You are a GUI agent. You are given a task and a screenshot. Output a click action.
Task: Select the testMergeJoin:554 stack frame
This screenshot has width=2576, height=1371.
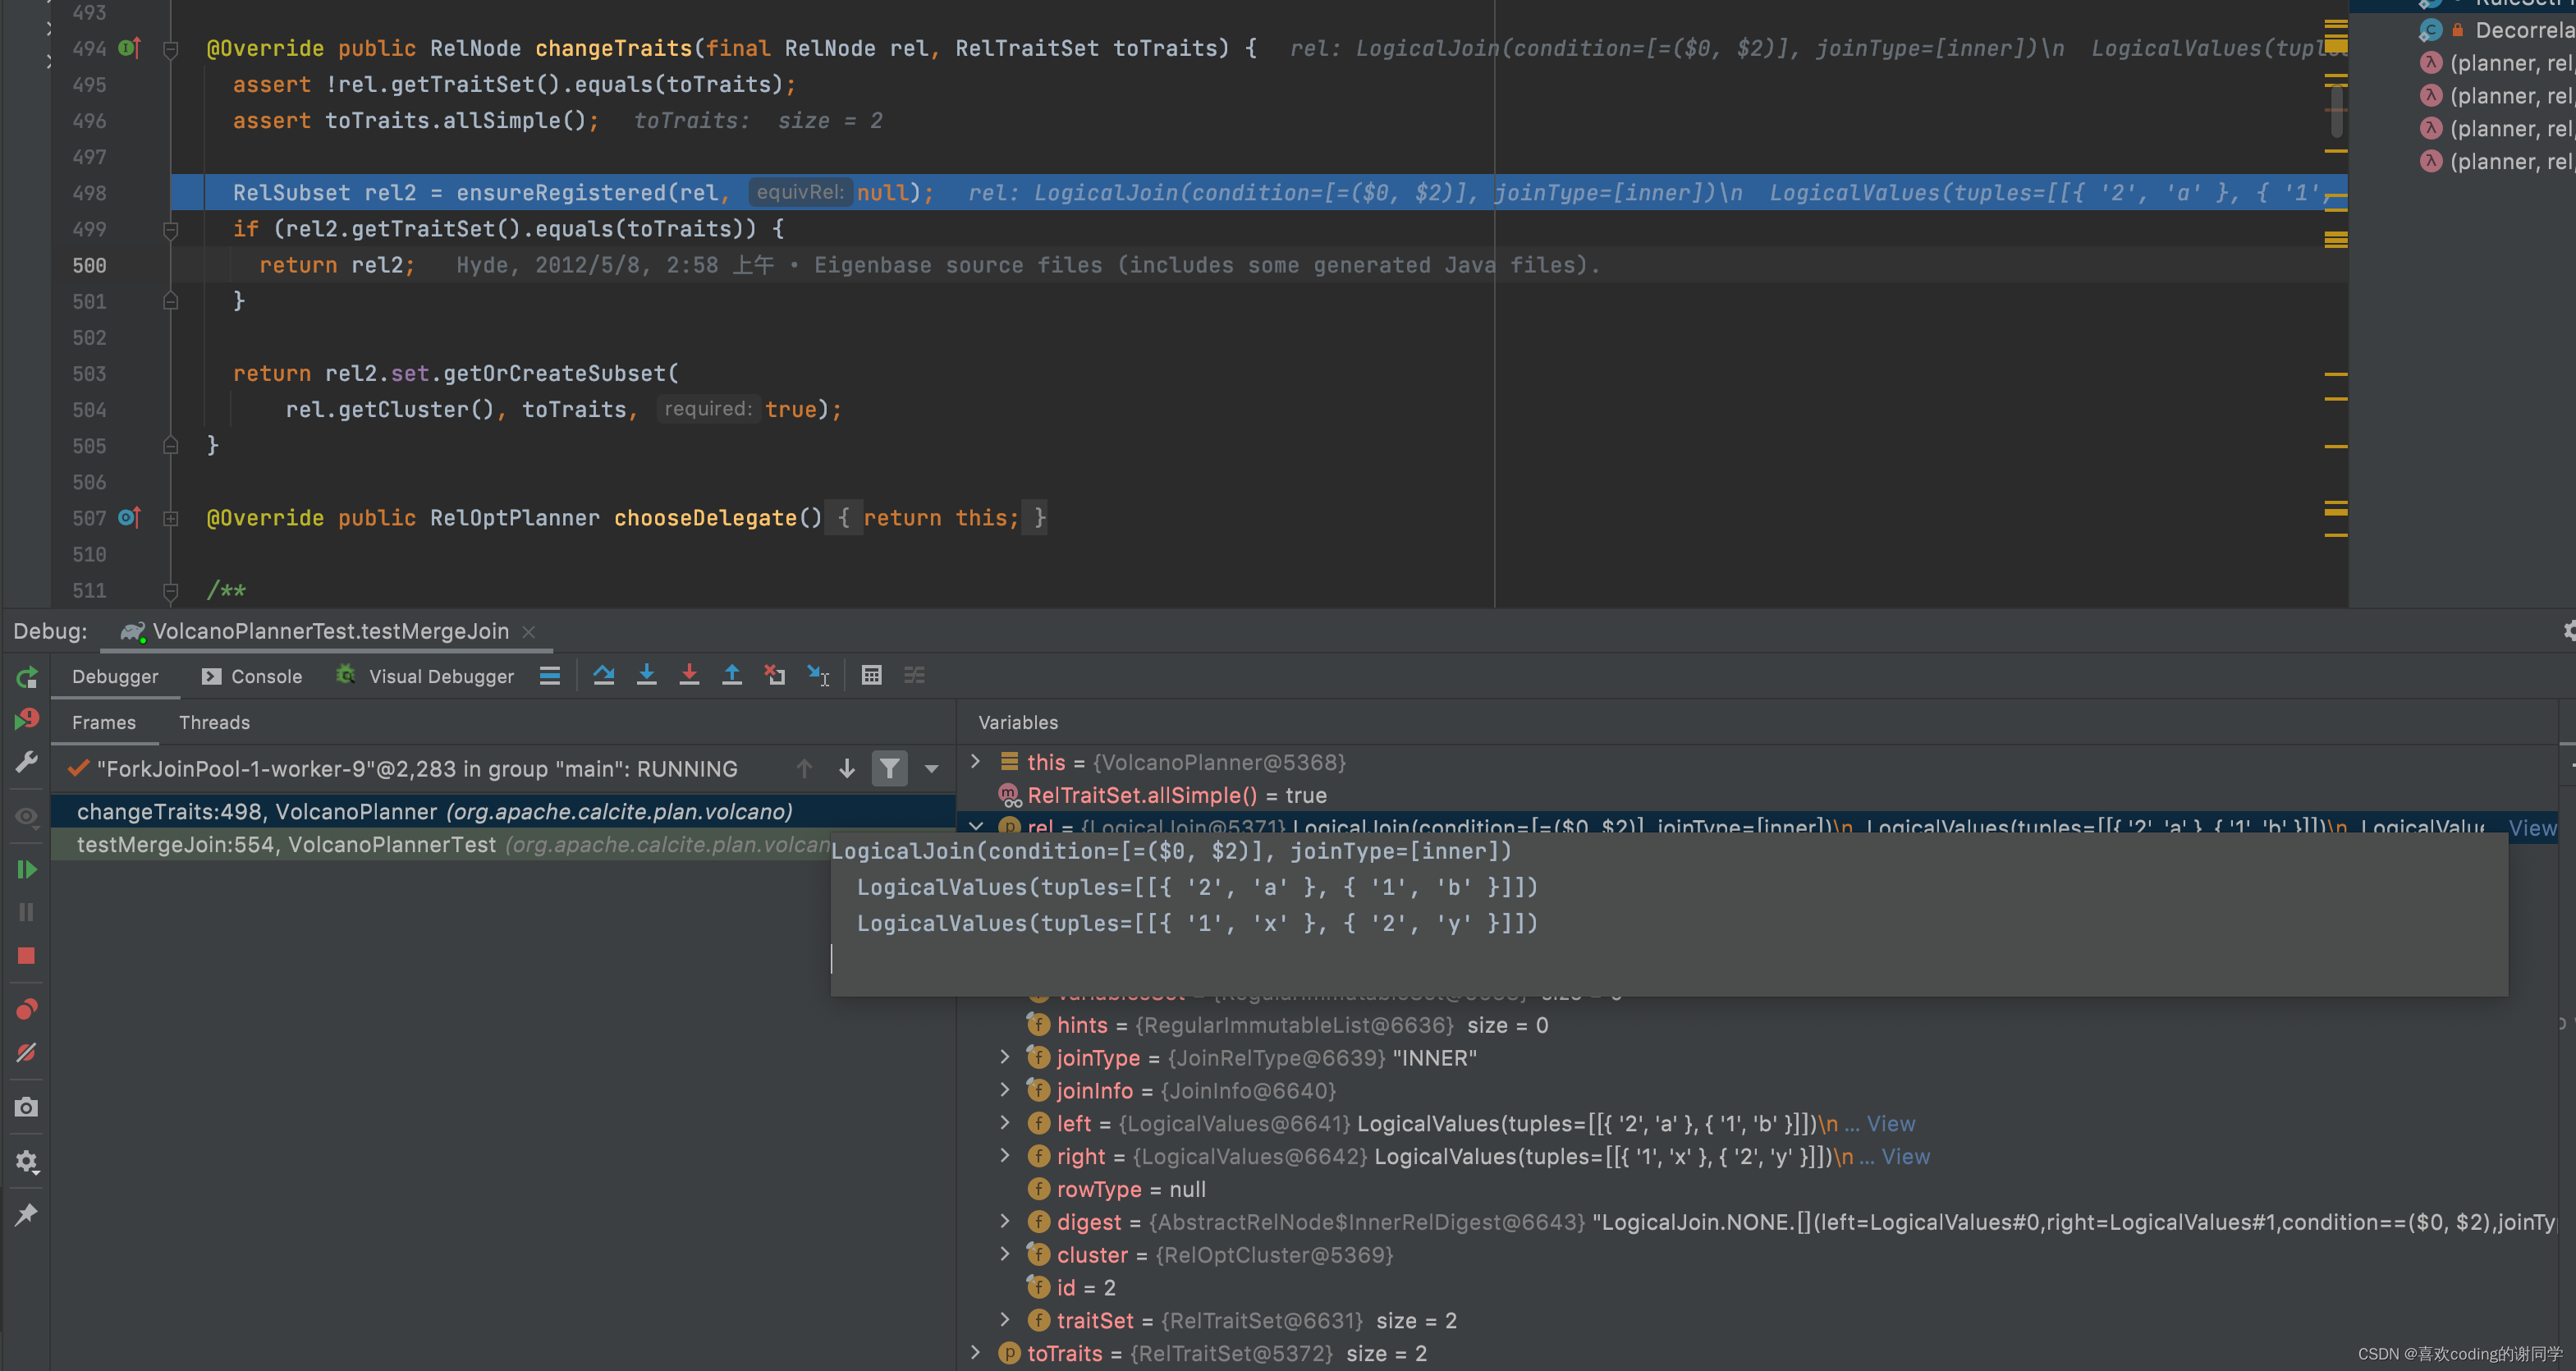tap(286, 845)
